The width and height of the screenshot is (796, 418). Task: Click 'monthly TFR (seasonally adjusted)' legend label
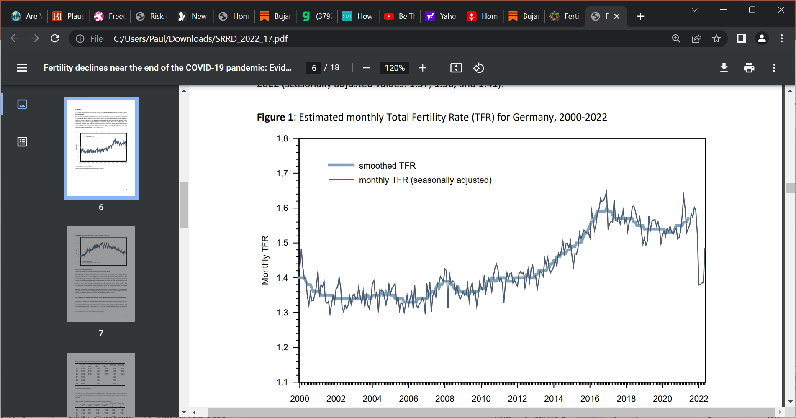[425, 180]
